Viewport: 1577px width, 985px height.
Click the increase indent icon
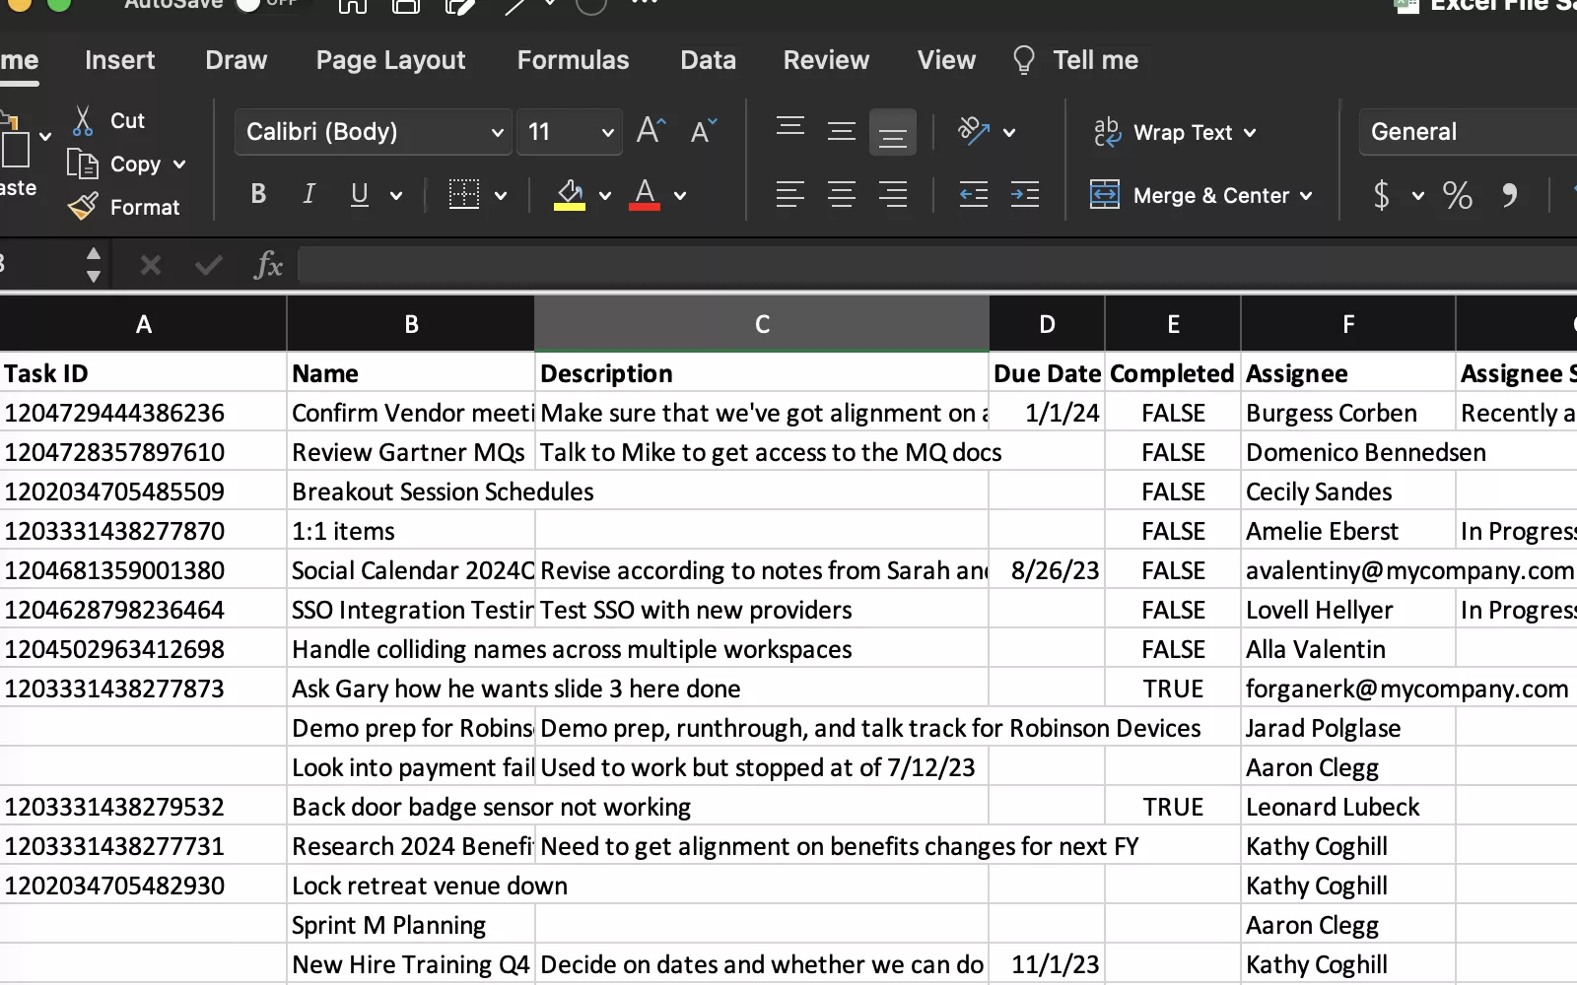click(1025, 195)
